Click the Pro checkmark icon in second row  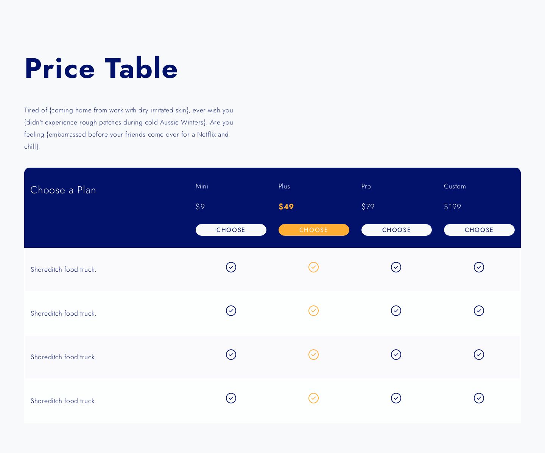pyautogui.click(x=396, y=311)
